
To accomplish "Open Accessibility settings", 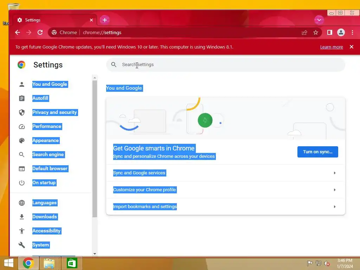I will [x=47, y=231].
